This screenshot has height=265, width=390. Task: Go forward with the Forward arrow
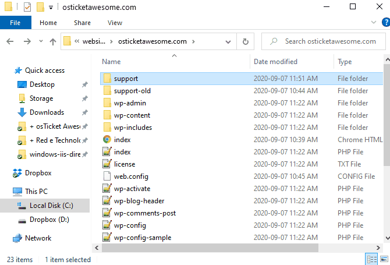pyautogui.click(x=27, y=41)
